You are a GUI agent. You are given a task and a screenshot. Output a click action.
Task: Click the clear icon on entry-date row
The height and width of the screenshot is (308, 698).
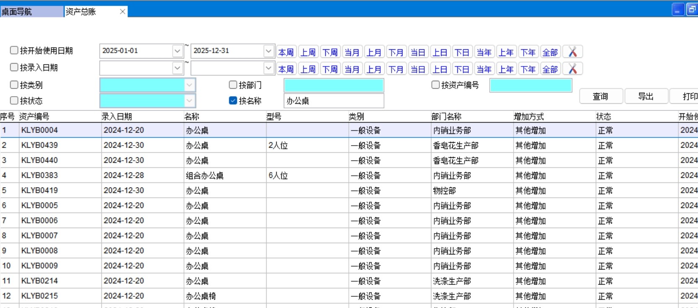click(573, 69)
